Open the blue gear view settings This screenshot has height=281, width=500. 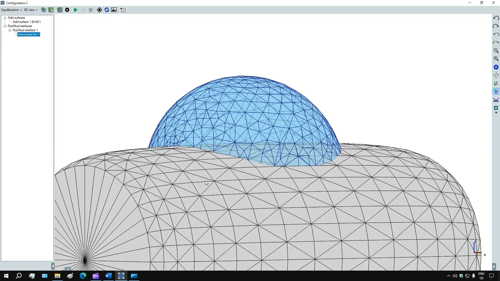tap(496, 67)
